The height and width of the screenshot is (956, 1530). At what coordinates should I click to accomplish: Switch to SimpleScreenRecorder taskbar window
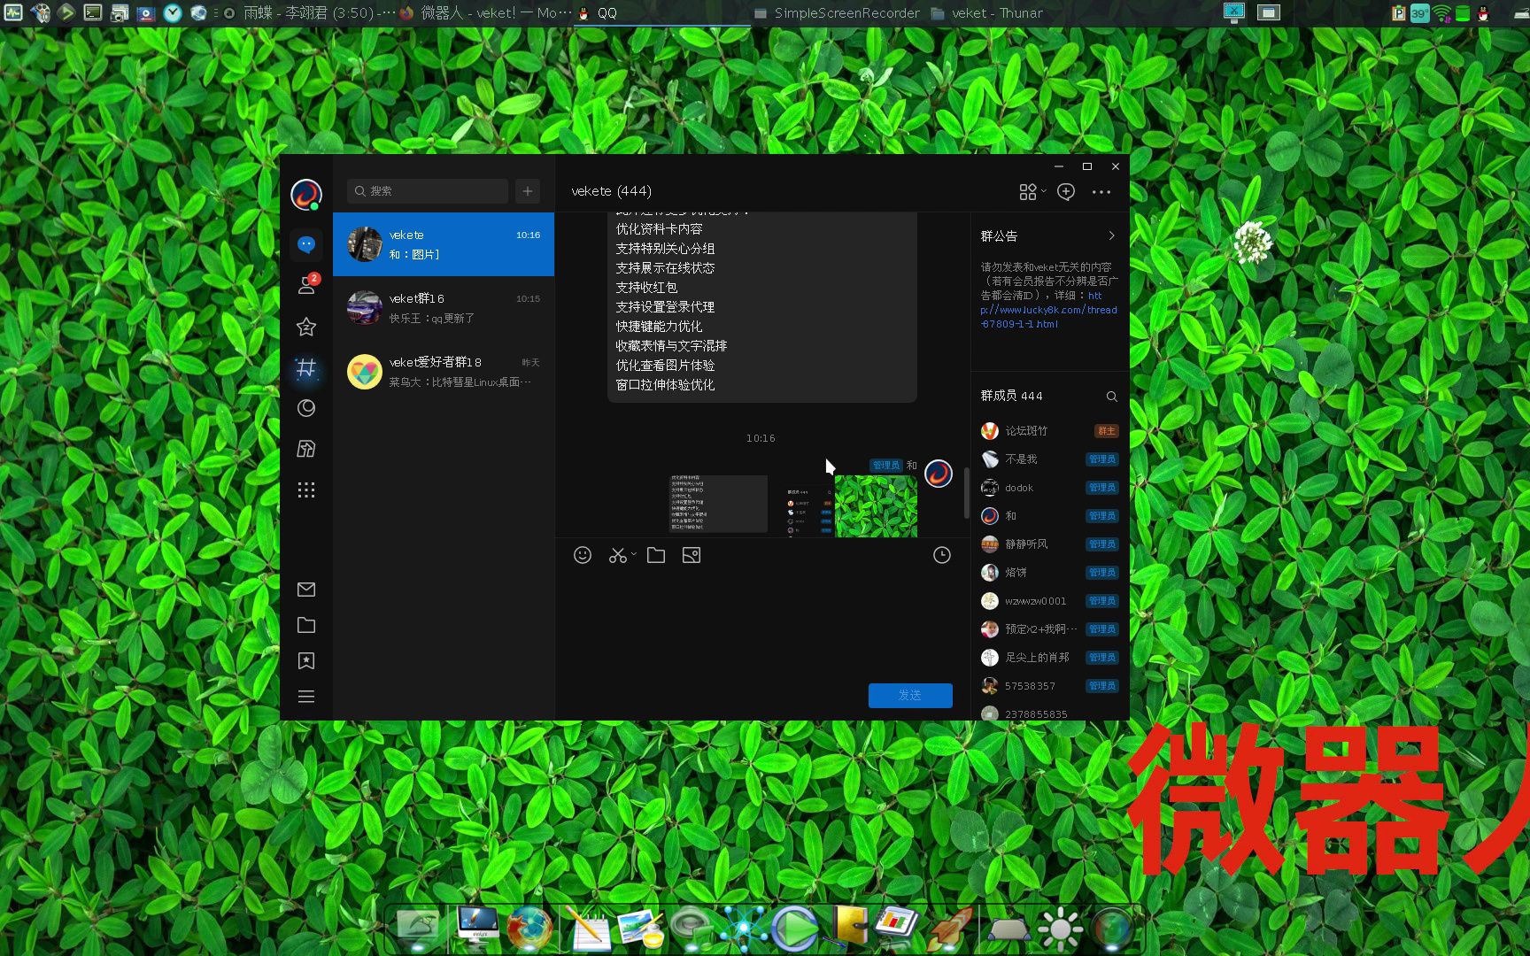[x=837, y=13]
